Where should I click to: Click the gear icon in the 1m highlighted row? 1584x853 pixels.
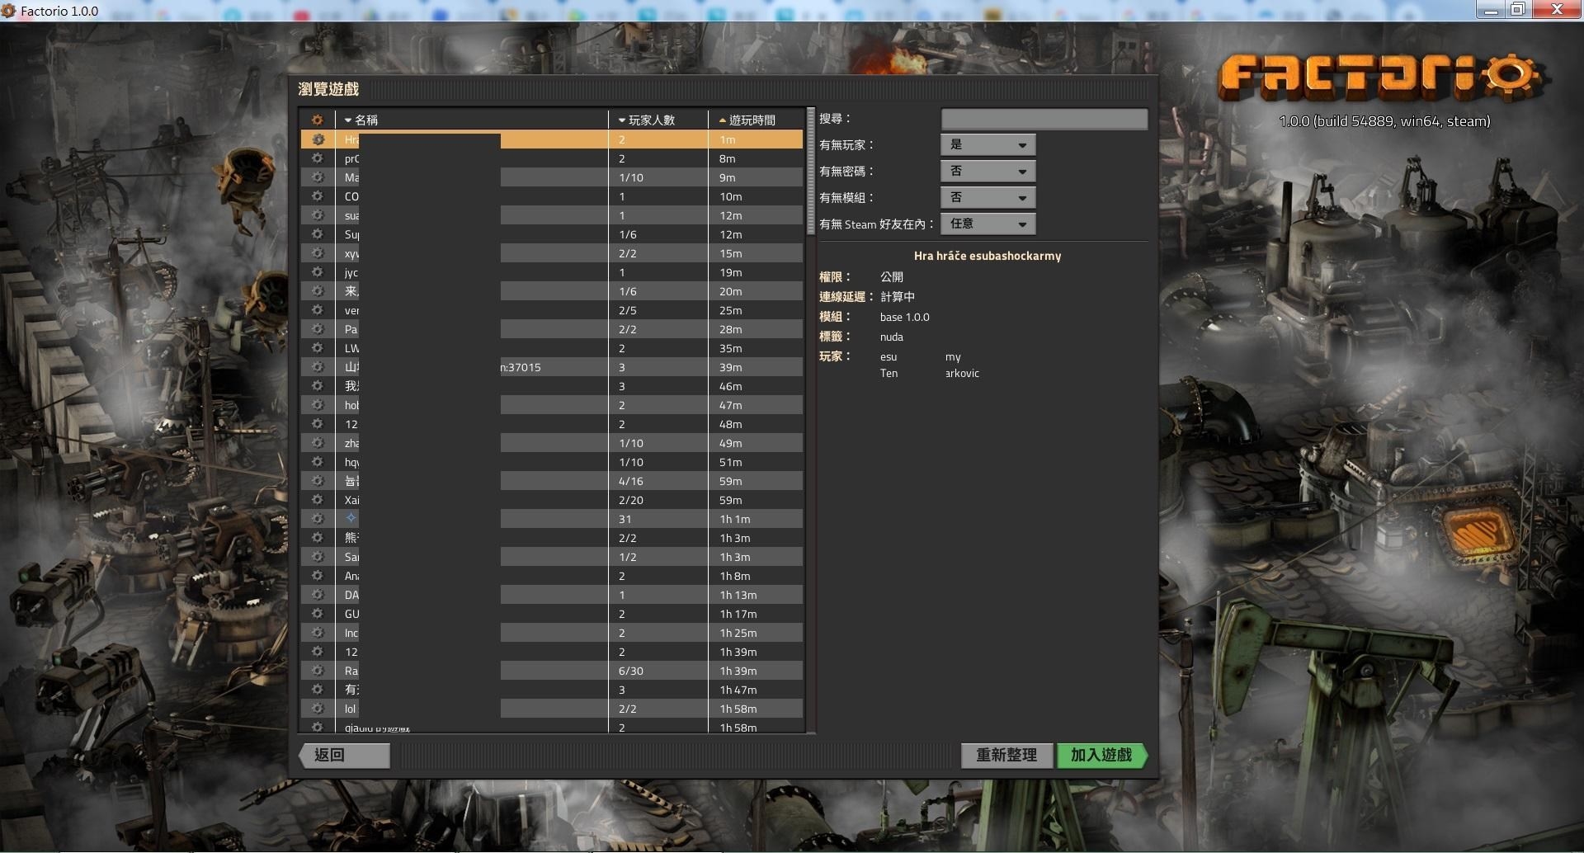pyautogui.click(x=318, y=139)
